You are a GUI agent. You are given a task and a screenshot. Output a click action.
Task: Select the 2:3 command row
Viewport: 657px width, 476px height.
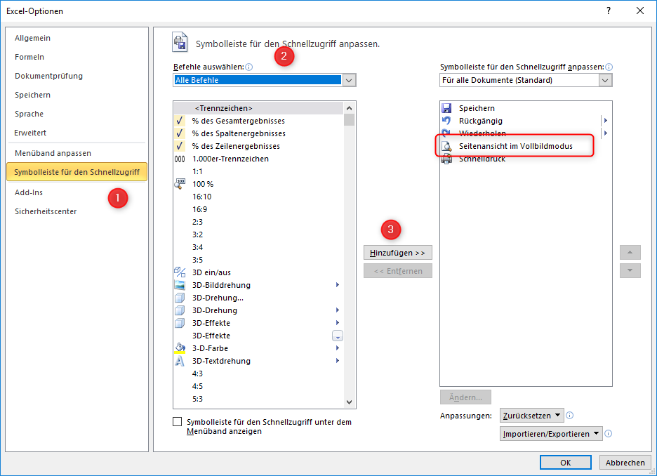[258, 222]
